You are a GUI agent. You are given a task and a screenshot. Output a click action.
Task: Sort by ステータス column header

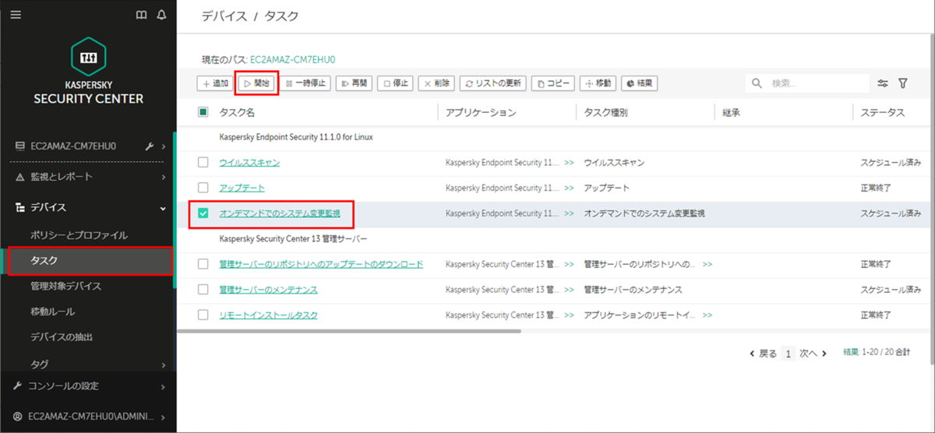882,112
